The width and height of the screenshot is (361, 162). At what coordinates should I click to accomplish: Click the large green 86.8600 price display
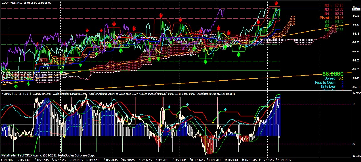tap(332, 73)
